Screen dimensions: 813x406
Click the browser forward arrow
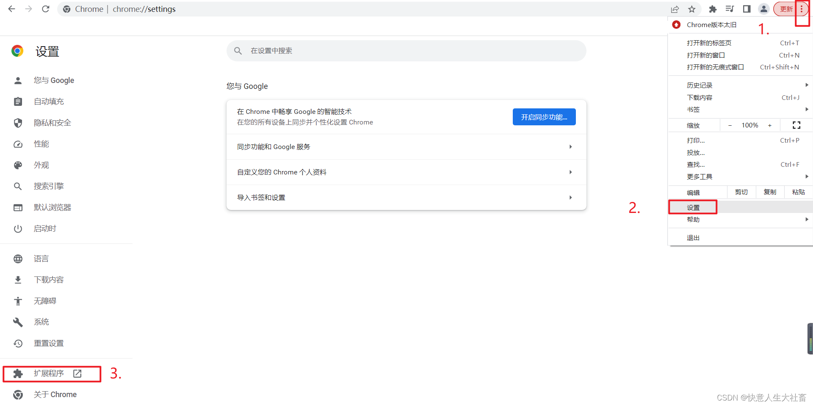(28, 9)
